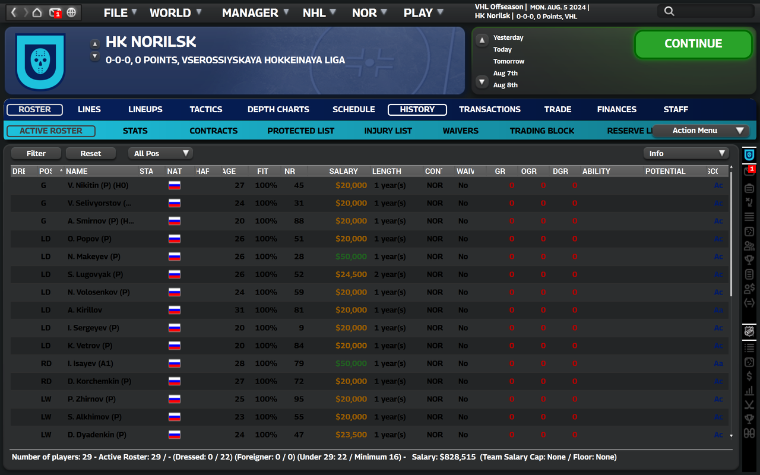Open the binoculars scouting sidebar icon
The image size is (760, 475).
tap(749, 434)
